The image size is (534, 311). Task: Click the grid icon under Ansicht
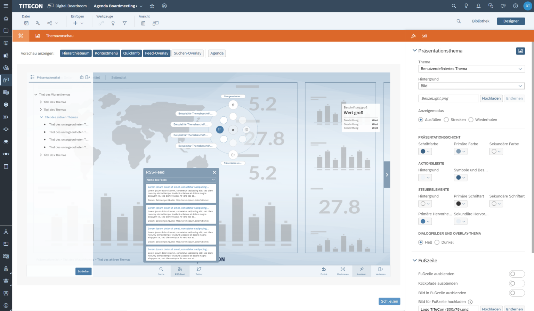(x=143, y=23)
